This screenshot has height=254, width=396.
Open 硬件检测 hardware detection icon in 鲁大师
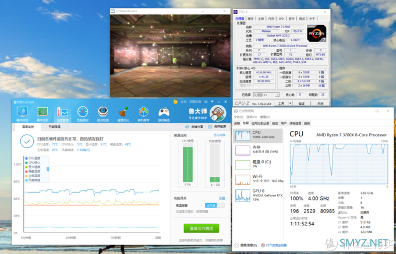[x=42, y=111]
